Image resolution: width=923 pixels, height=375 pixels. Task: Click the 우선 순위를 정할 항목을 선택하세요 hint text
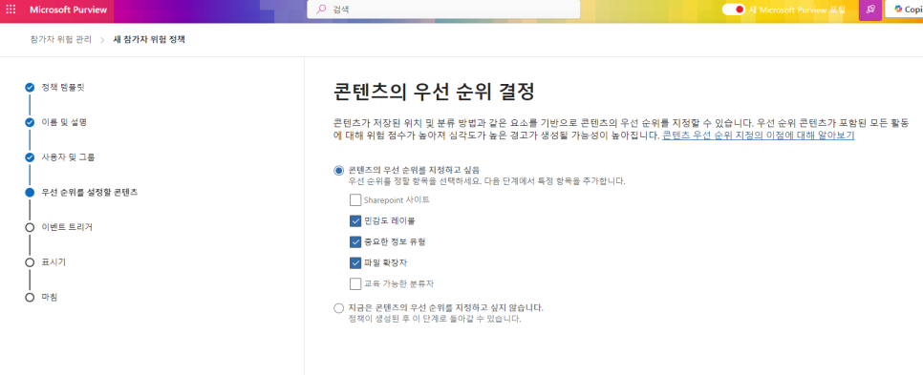[x=486, y=181]
